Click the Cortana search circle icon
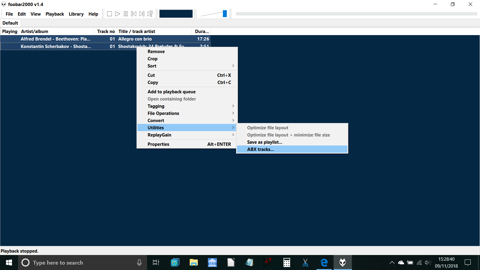Screen dimensions: 480x270 tap(25, 262)
